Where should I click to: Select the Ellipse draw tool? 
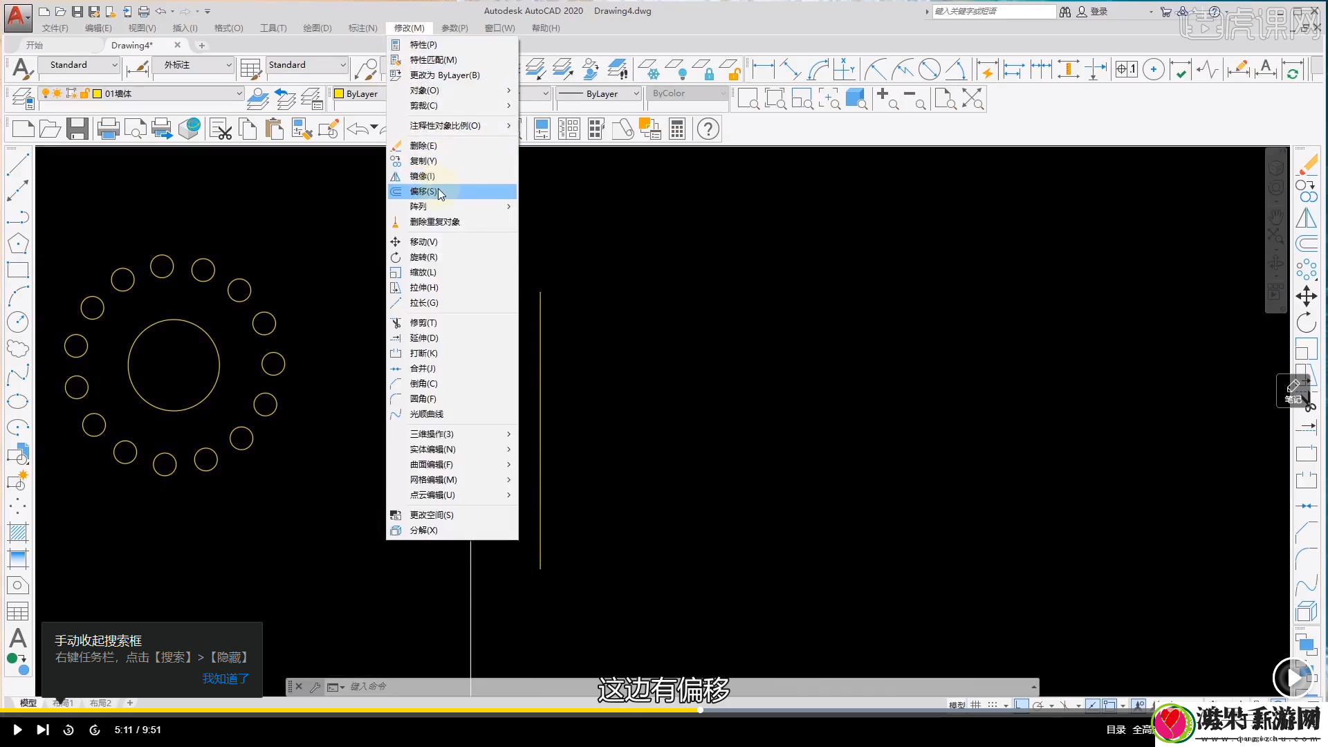18,401
